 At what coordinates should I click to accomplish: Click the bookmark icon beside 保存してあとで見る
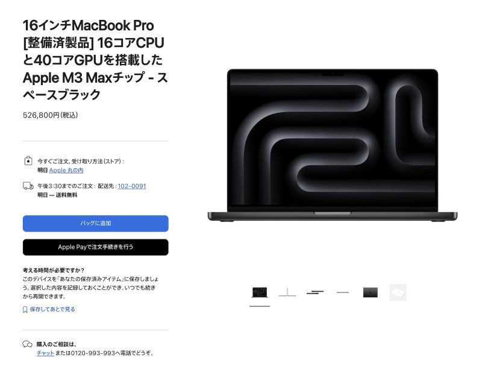coord(25,309)
